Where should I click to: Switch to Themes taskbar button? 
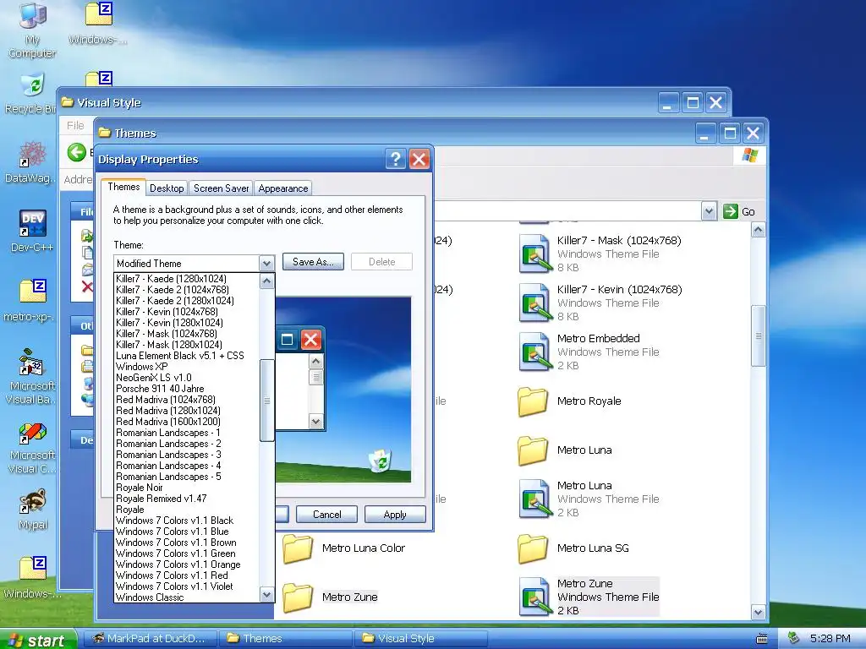point(285,639)
